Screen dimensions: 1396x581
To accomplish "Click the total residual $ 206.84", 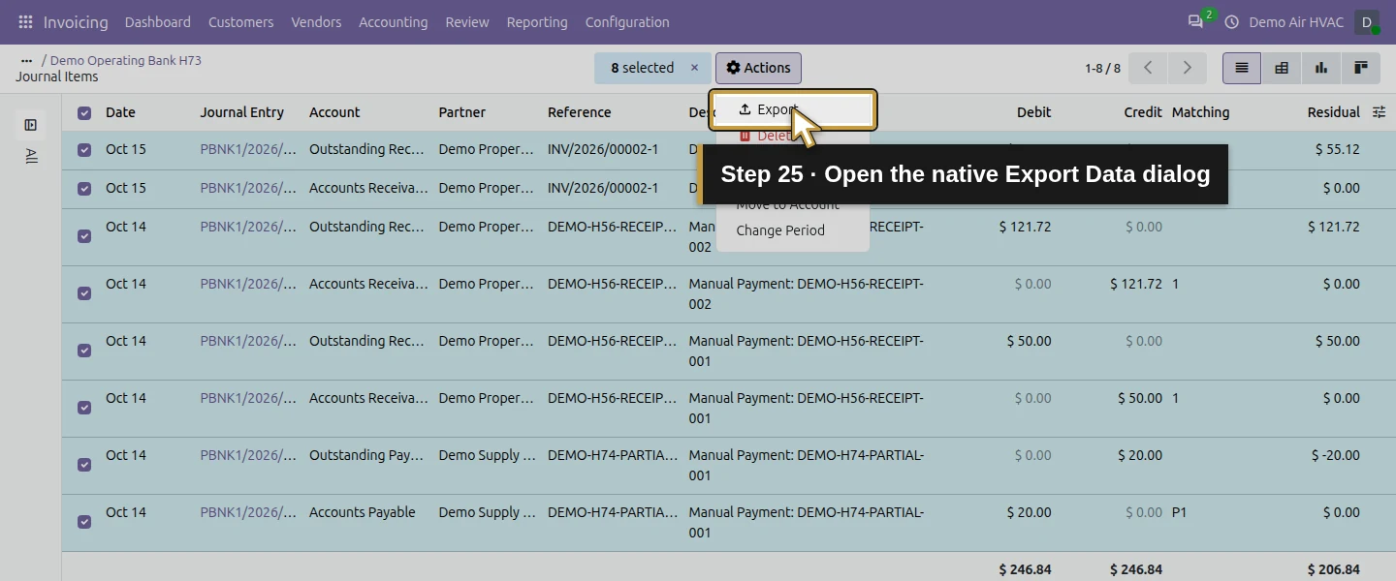I will (x=1333, y=569).
